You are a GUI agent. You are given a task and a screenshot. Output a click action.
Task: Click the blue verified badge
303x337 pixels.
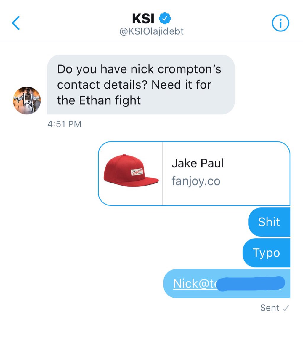pyautogui.click(x=165, y=18)
